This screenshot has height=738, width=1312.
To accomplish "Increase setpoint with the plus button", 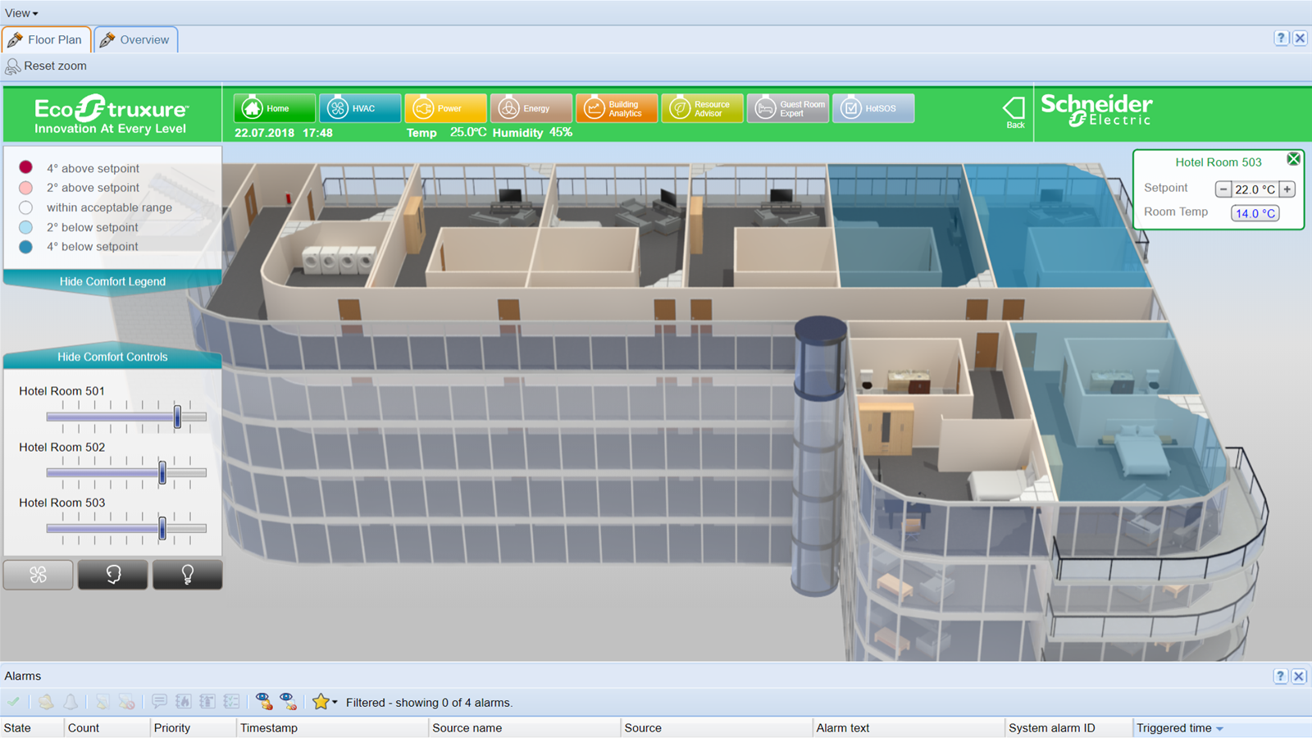I will pyautogui.click(x=1287, y=189).
